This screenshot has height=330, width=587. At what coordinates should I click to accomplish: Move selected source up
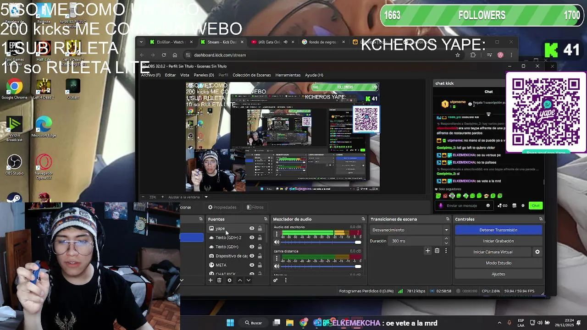coord(239,280)
